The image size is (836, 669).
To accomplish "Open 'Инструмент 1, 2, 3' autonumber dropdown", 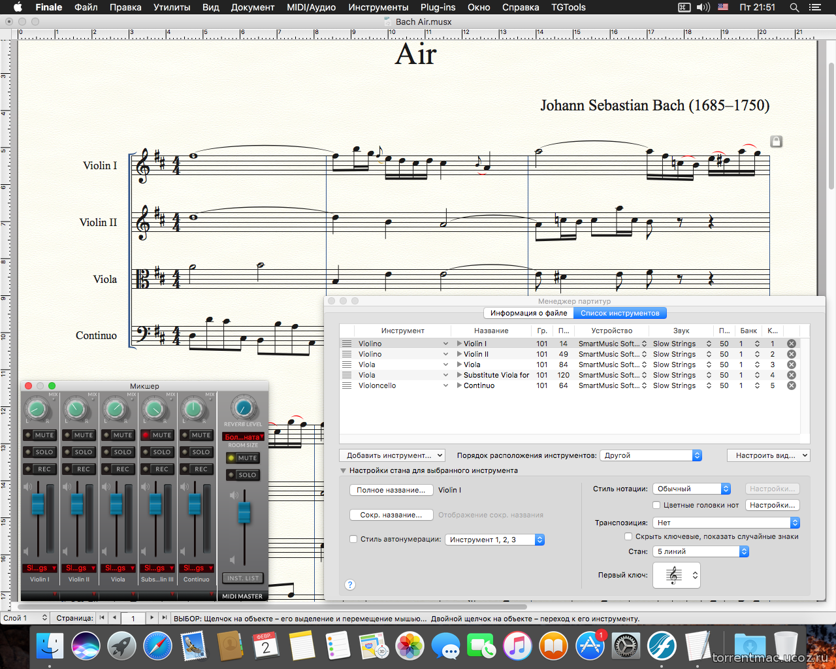I will (494, 540).
